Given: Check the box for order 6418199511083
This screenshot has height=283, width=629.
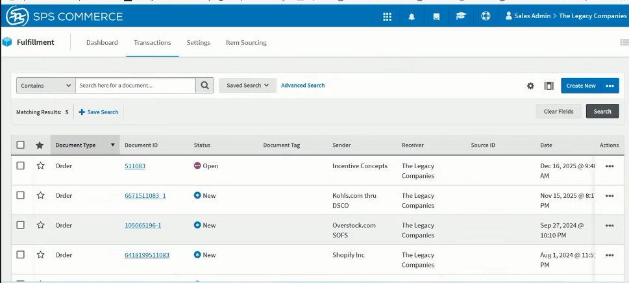Looking at the screenshot, I should tap(21, 254).
